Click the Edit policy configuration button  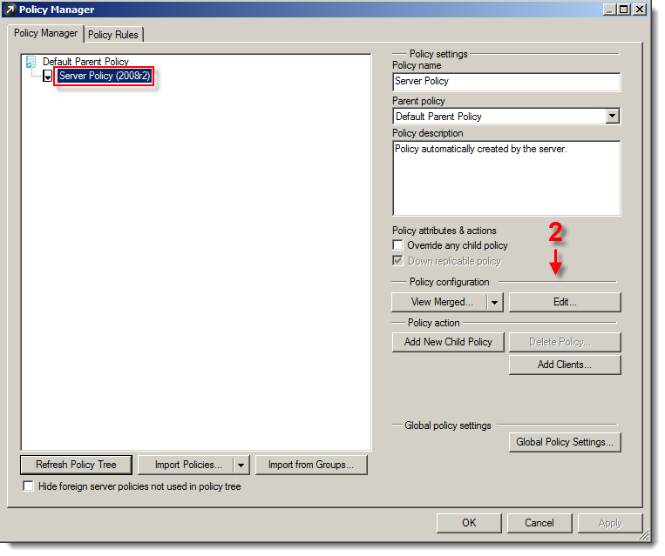pos(565,302)
